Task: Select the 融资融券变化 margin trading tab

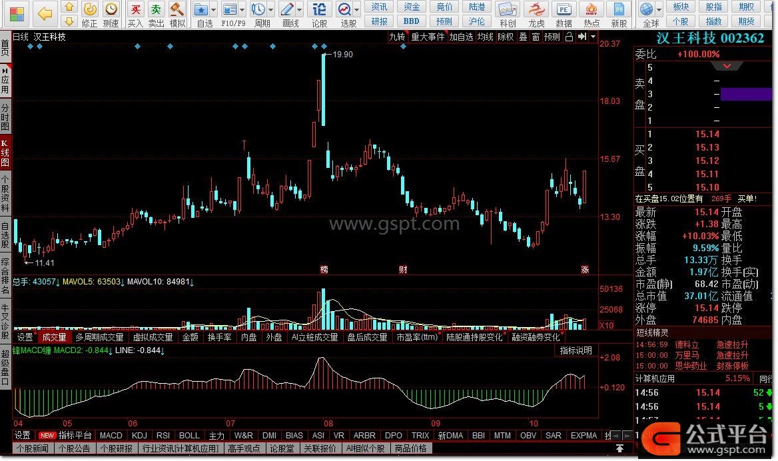Action: pos(536,338)
